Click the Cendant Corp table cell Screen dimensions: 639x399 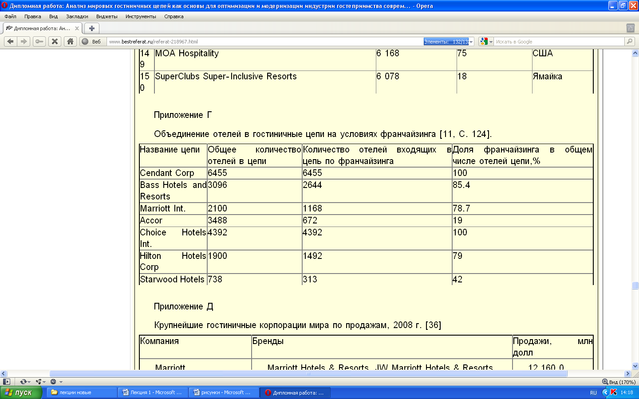[173, 173]
